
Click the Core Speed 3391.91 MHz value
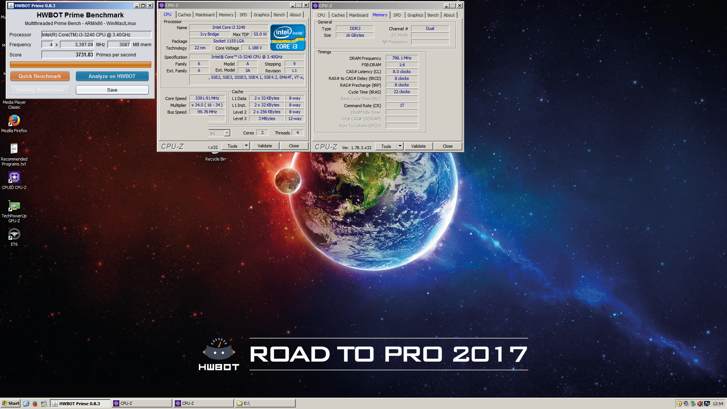click(x=207, y=98)
